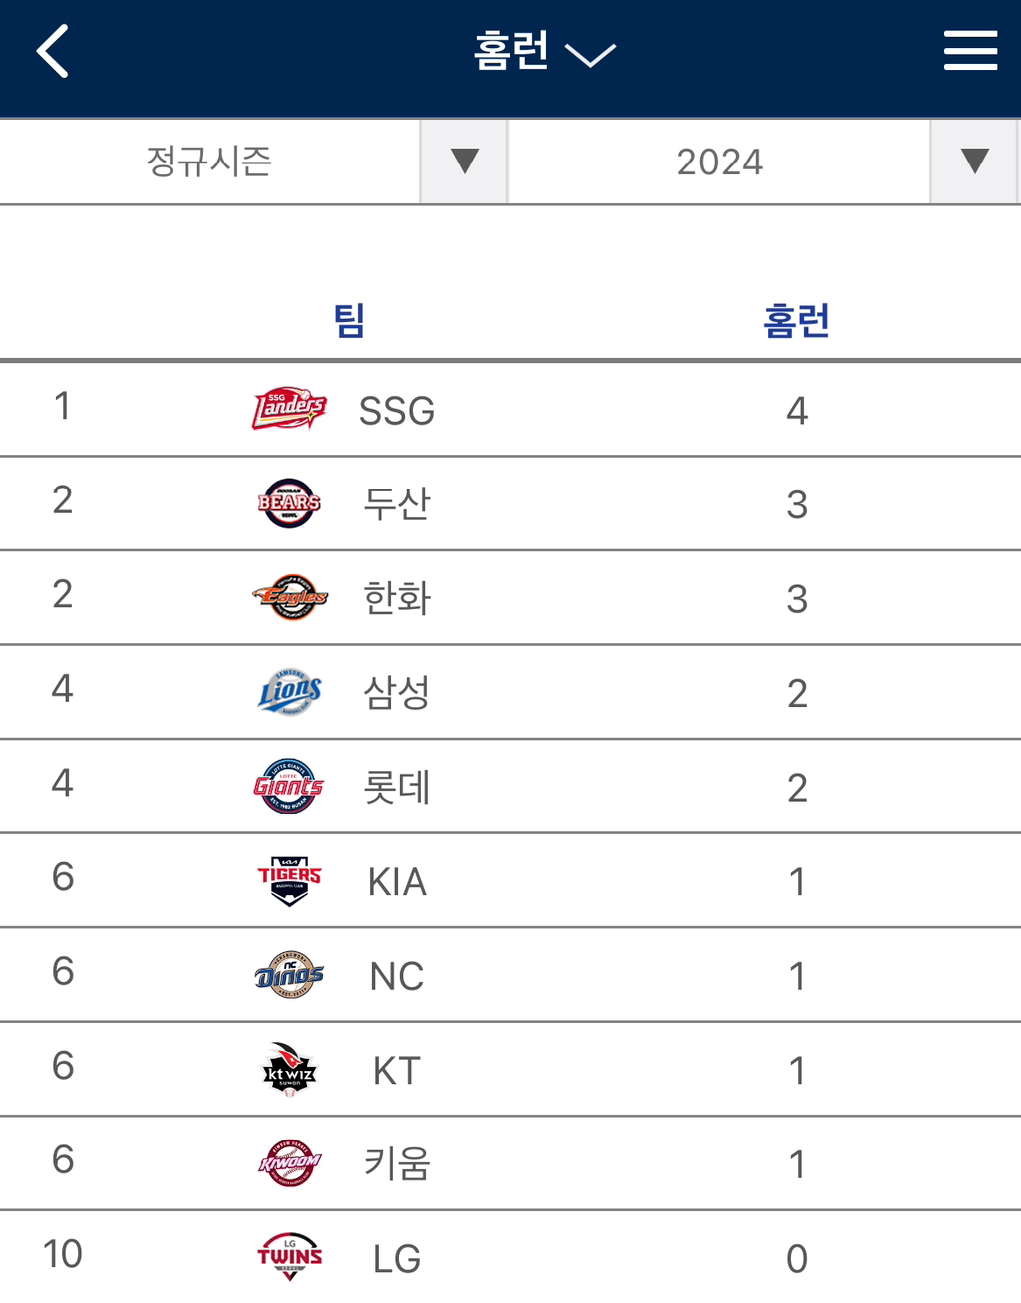Image resolution: width=1021 pixels, height=1303 pixels.
Task: Open the 정규시즌 season type dropdown
Action: [x=464, y=162]
